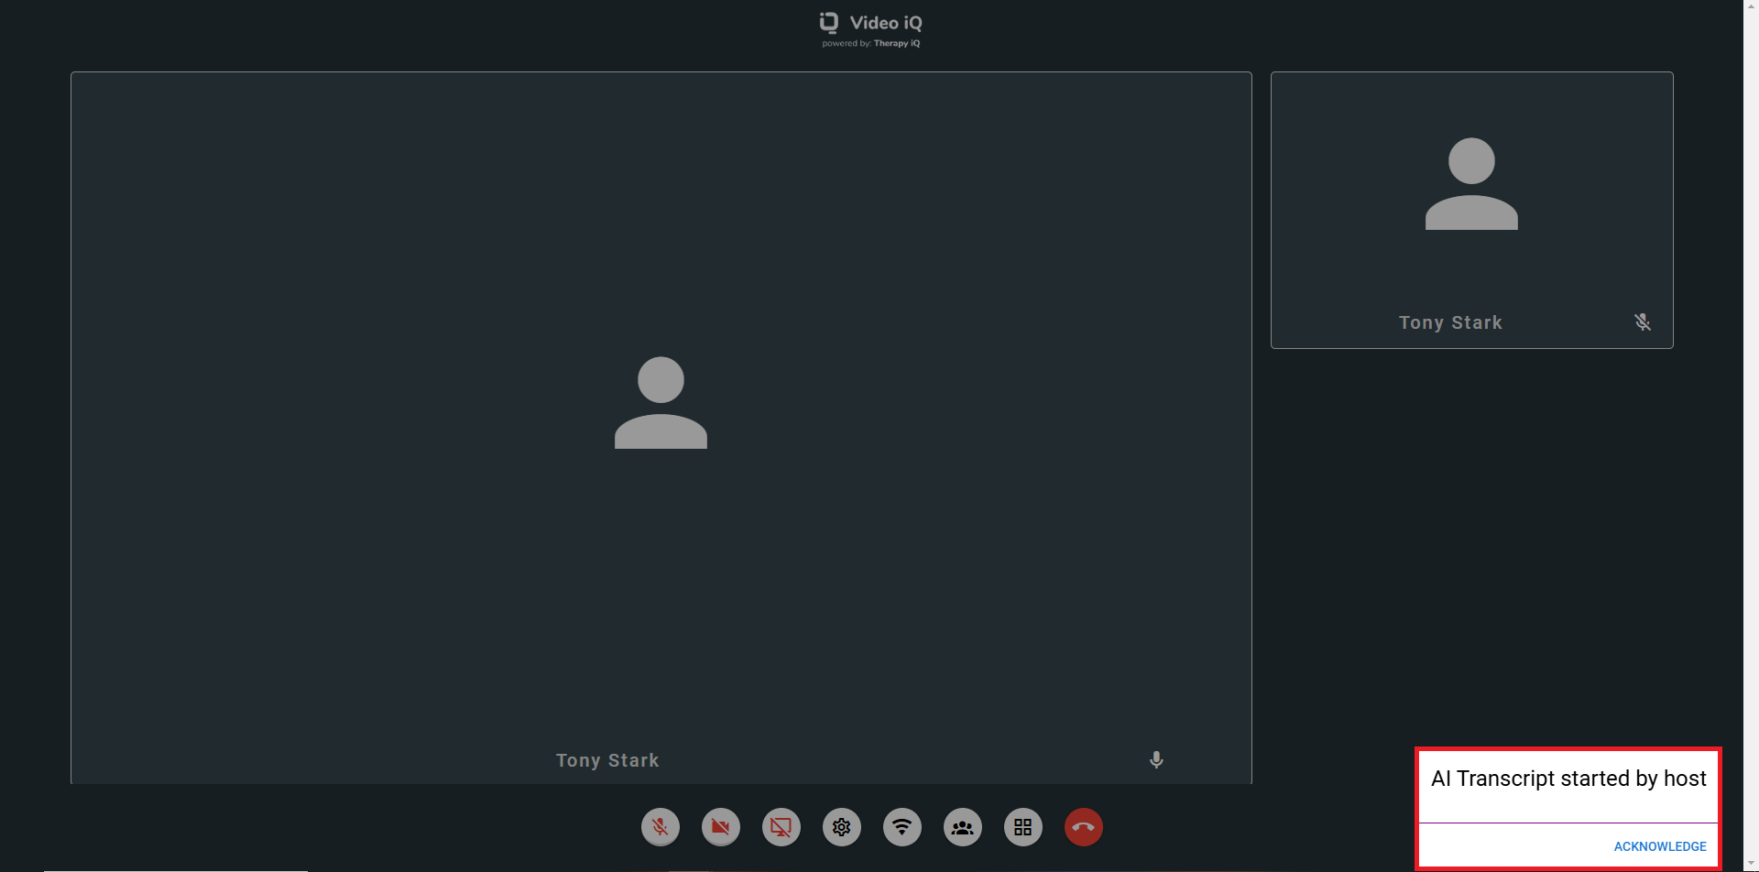Open the settings gear in the toolbar

coord(842,827)
